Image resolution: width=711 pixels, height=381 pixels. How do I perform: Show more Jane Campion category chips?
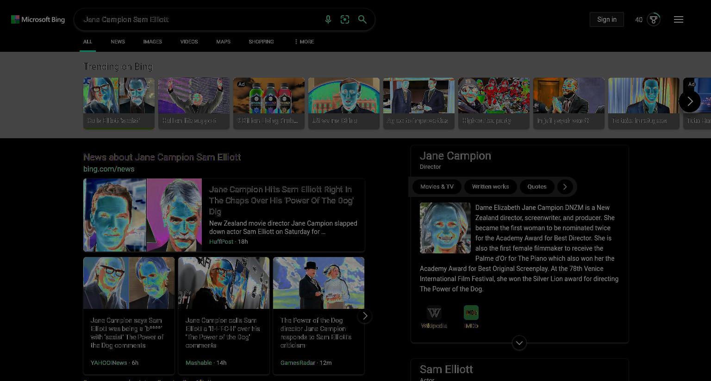[x=565, y=187]
